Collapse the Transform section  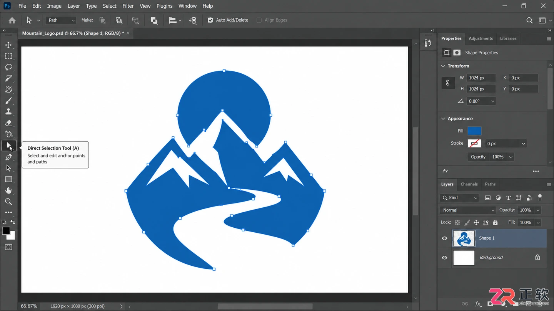point(443,66)
